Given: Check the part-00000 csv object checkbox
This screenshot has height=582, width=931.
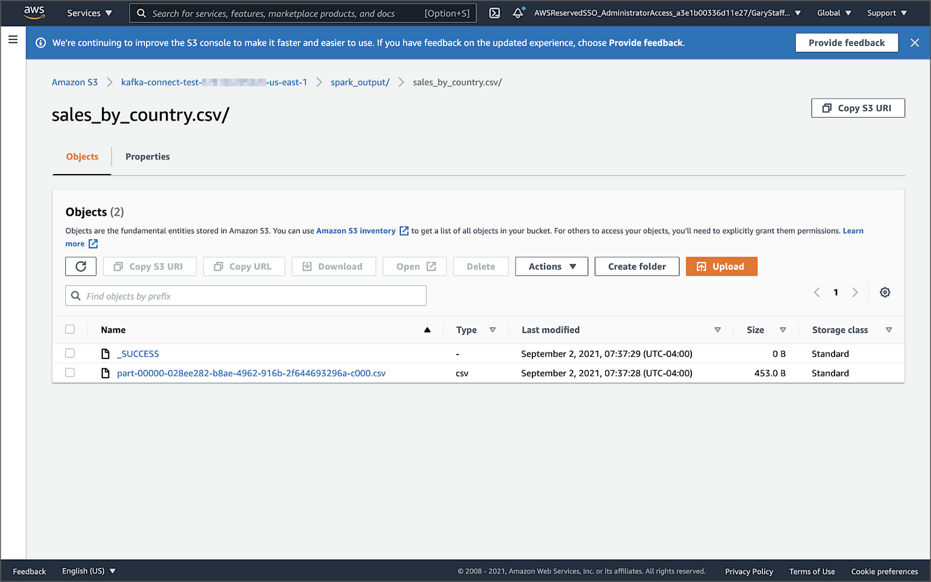Looking at the screenshot, I should pos(70,372).
